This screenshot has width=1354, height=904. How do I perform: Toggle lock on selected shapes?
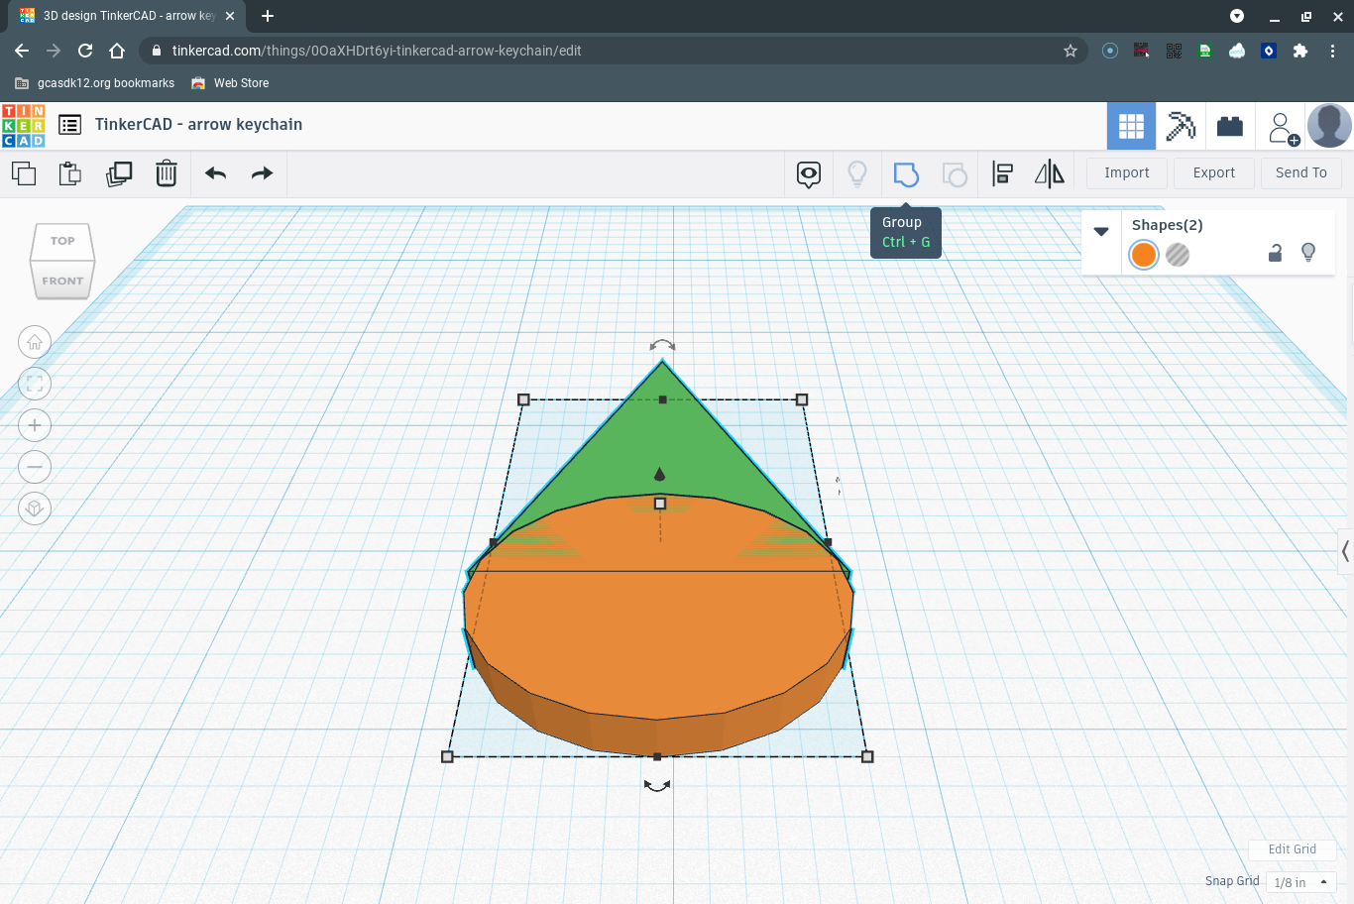point(1276,254)
